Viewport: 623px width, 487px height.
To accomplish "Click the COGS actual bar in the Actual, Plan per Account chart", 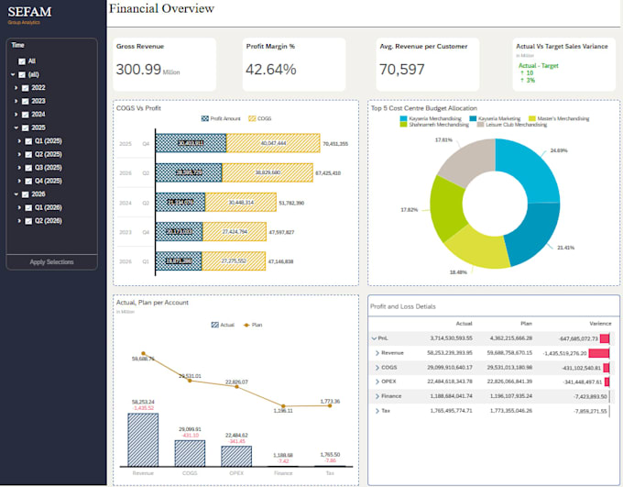I will click(190, 453).
